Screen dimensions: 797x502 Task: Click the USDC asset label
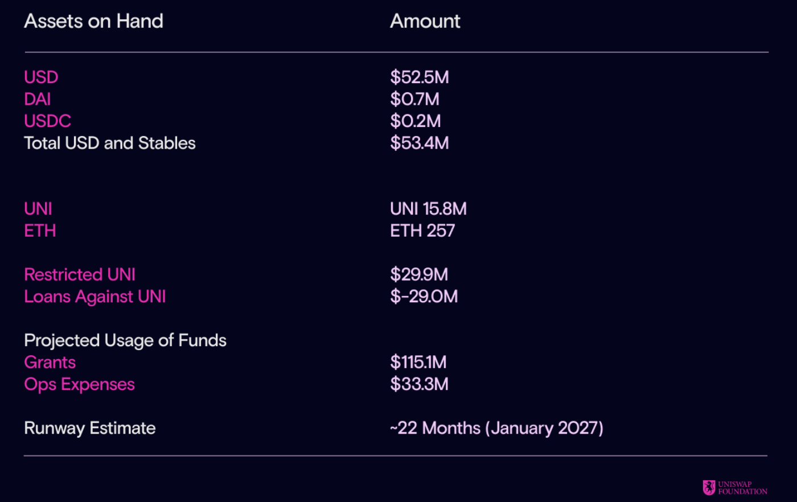point(48,121)
